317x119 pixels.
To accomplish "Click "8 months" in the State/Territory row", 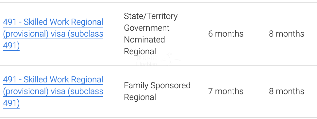I will (x=287, y=34).
